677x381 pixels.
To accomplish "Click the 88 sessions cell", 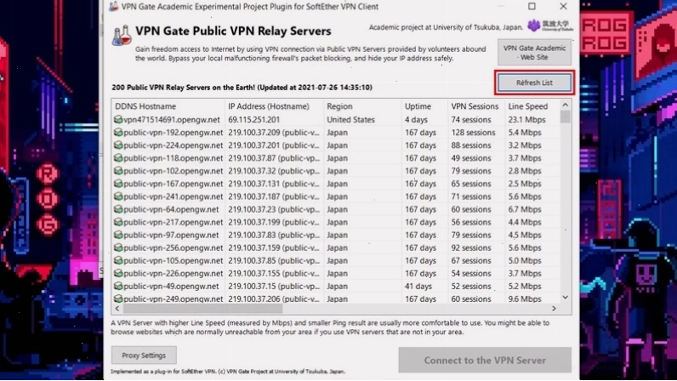I will pos(471,145).
